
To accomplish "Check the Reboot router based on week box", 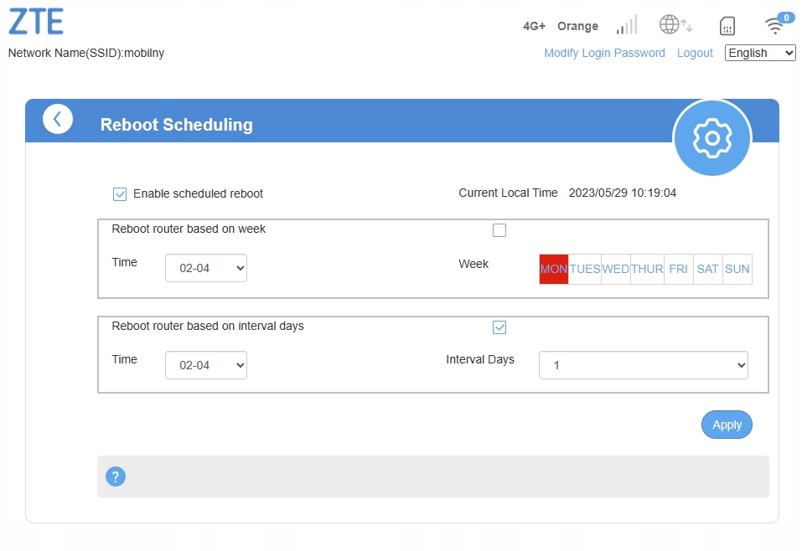I will (499, 230).
